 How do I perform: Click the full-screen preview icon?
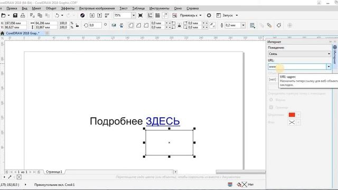[x=140, y=15]
